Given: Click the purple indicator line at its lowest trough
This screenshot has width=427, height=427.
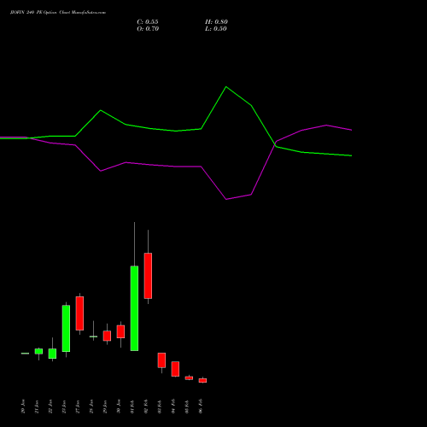Looking at the screenshot, I should pos(226,199).
